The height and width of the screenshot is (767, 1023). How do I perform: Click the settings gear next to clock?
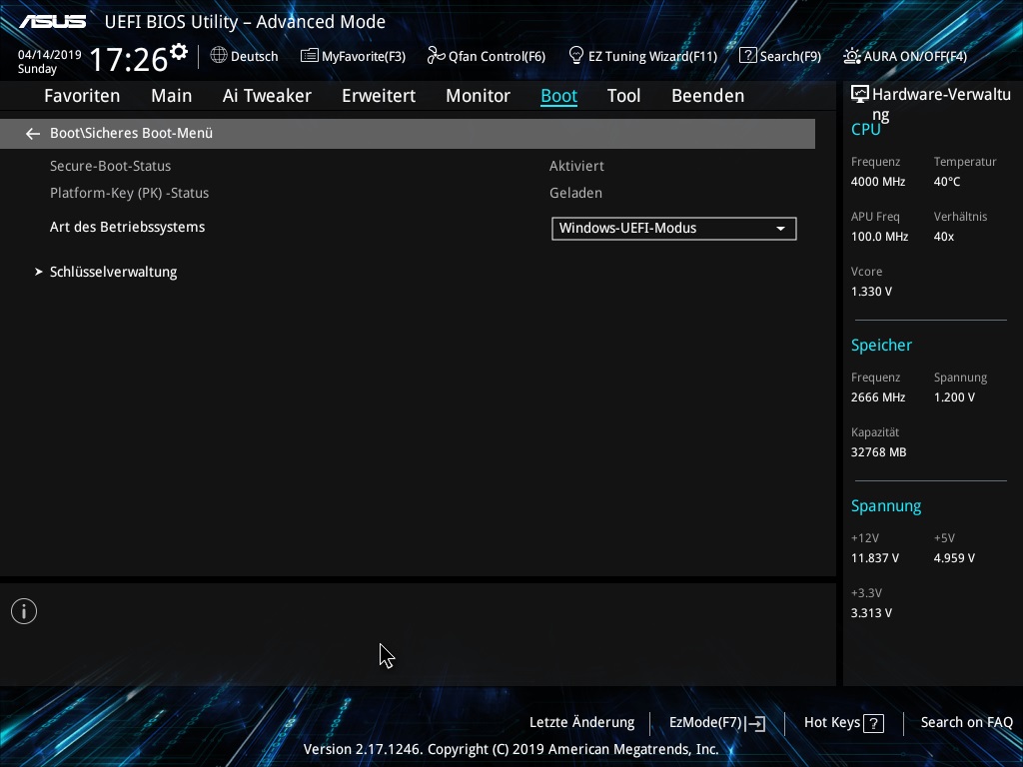coord(179,52)
